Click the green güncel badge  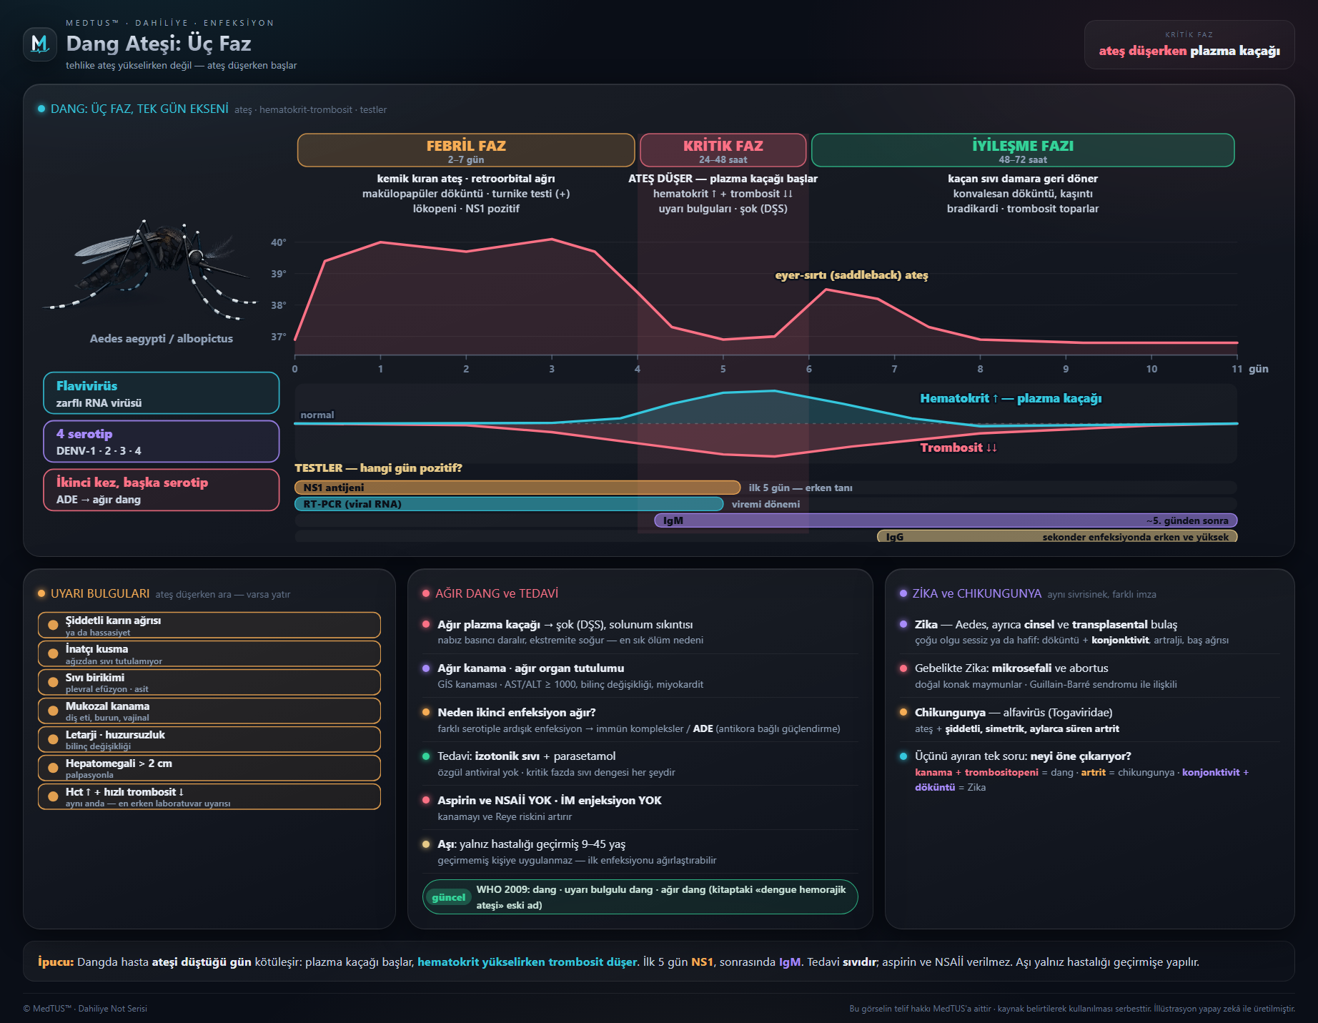tap(448, 897)
